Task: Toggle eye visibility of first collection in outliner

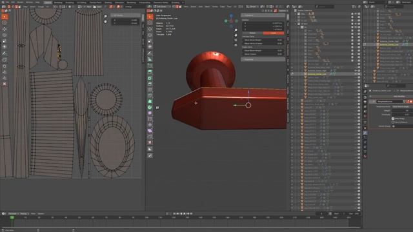Action: click(356, 14)
